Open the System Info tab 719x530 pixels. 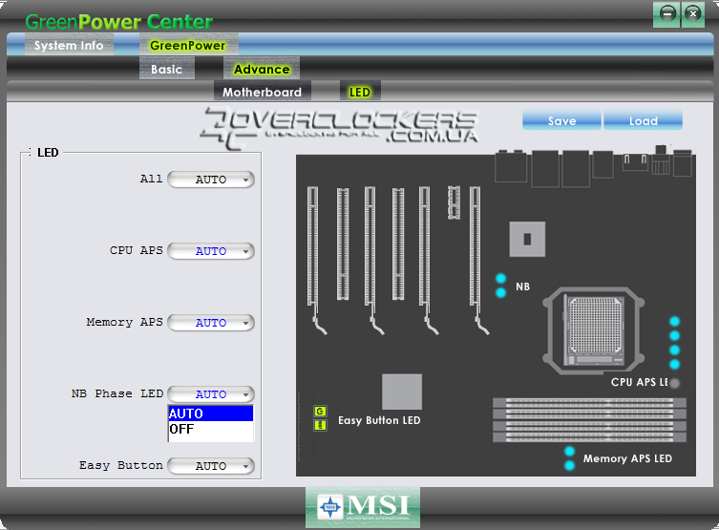point(69,46)
